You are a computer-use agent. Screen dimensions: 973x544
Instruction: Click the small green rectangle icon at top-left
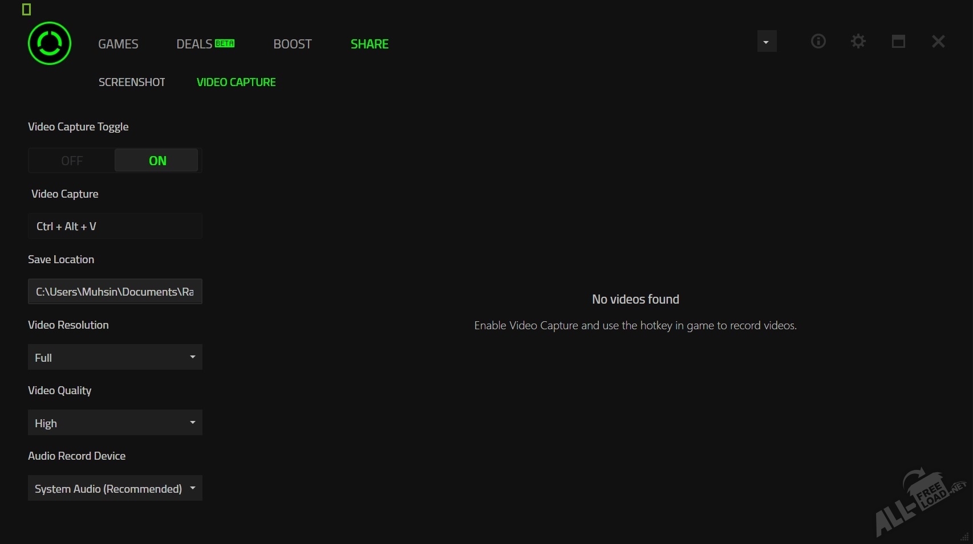coord(26,9)
